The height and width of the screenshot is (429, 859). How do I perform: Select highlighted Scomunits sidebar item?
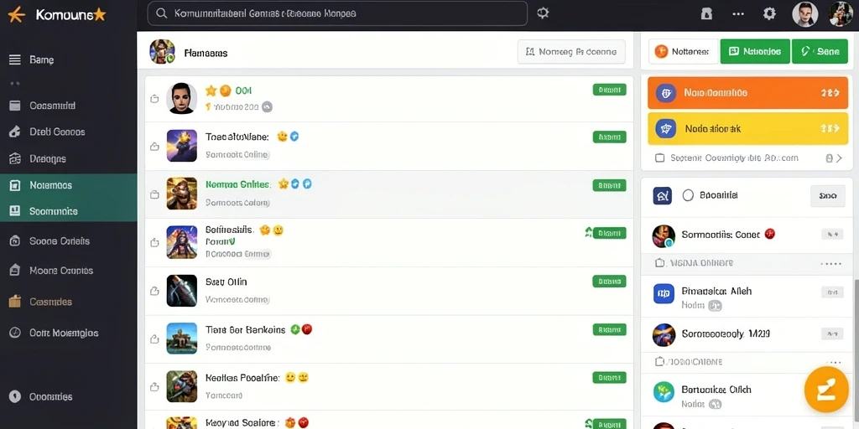pos(69,210)
